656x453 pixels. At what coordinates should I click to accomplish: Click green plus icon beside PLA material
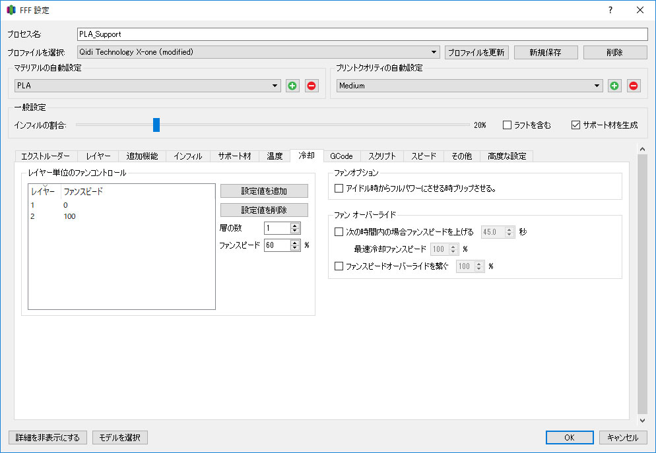click(292, 86)
